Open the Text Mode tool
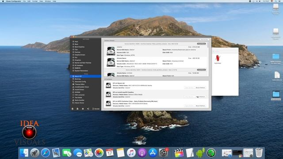 pyautogui.click(x=78, y=98)
